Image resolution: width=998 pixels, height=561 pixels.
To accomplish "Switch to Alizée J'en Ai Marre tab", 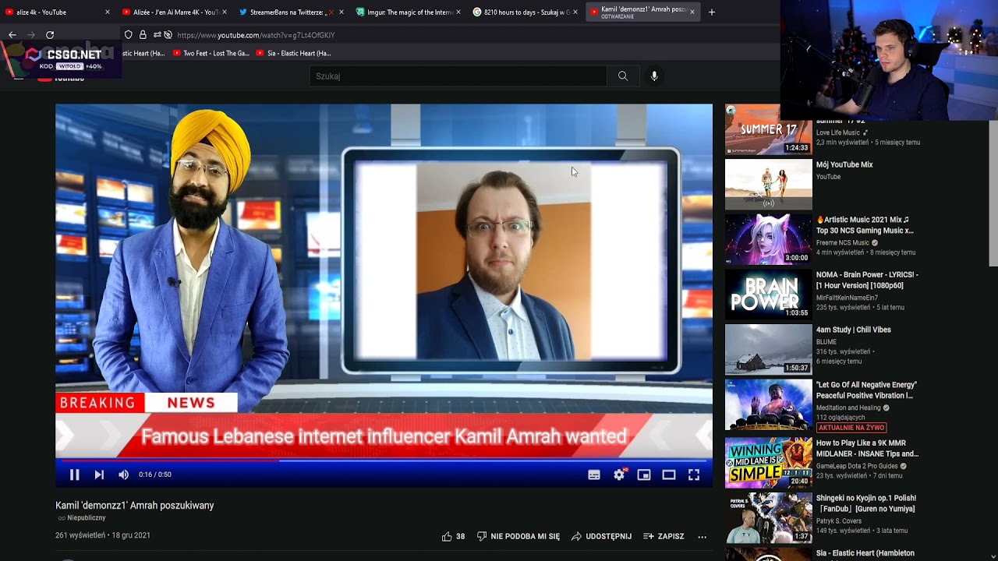I will click(175, 12).
